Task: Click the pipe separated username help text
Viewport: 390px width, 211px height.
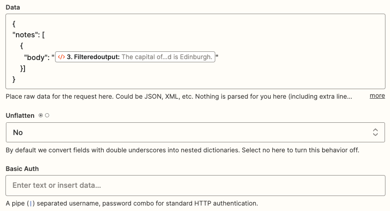Action: [x=132, y=203]
